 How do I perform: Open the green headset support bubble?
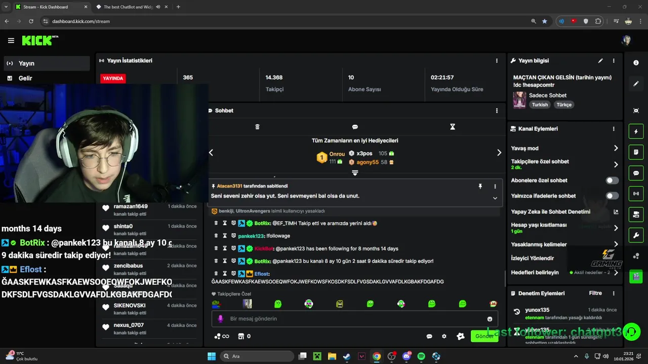(x=632, y=332)
